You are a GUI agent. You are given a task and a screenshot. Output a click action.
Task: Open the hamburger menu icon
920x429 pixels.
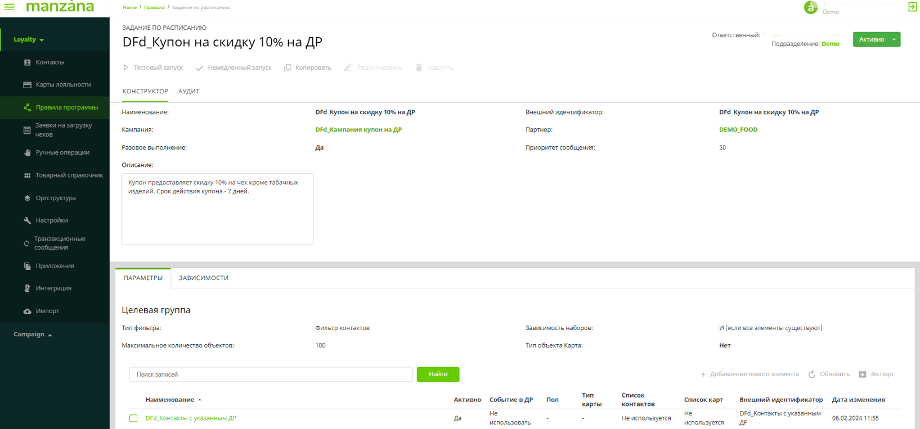tap(10, 7)
